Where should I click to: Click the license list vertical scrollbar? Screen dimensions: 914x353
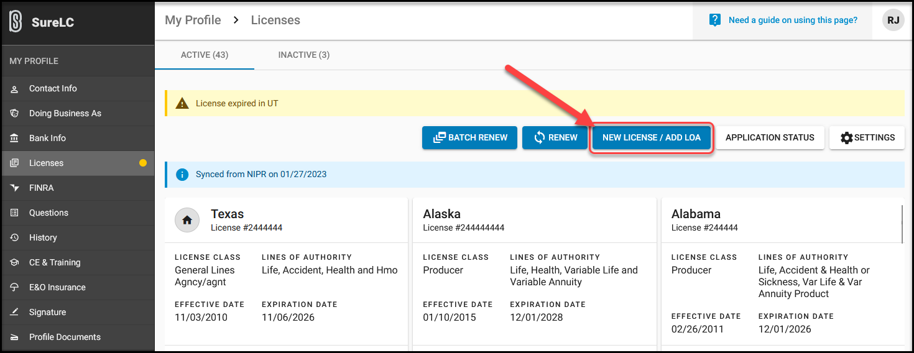[902, 224]
